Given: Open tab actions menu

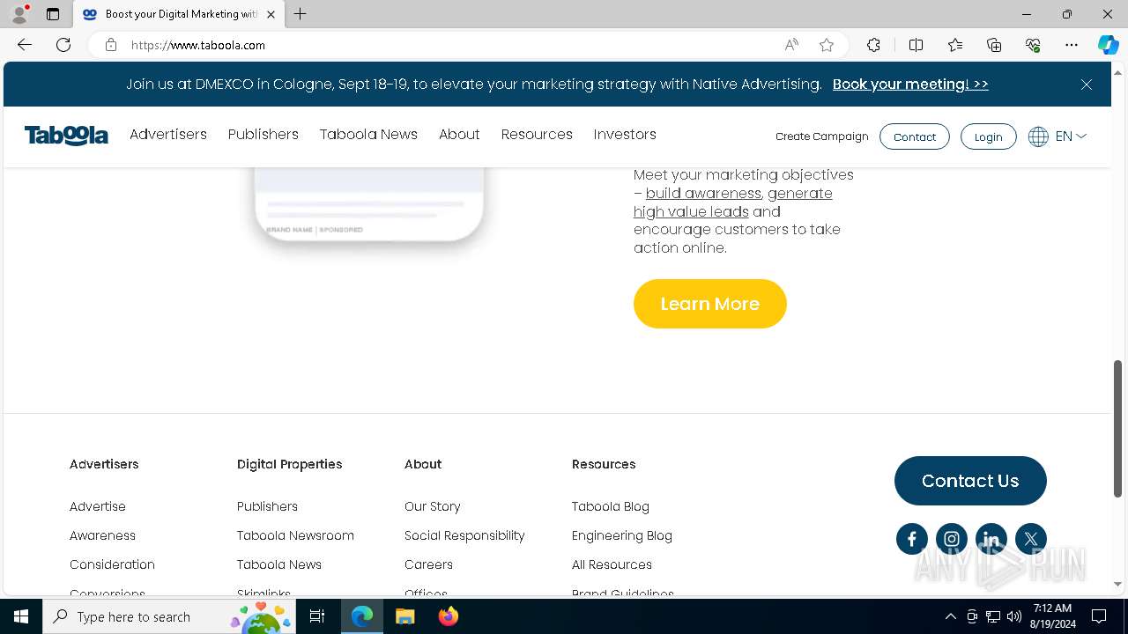Looking at the screenshot, I should (x=53, y=14).
